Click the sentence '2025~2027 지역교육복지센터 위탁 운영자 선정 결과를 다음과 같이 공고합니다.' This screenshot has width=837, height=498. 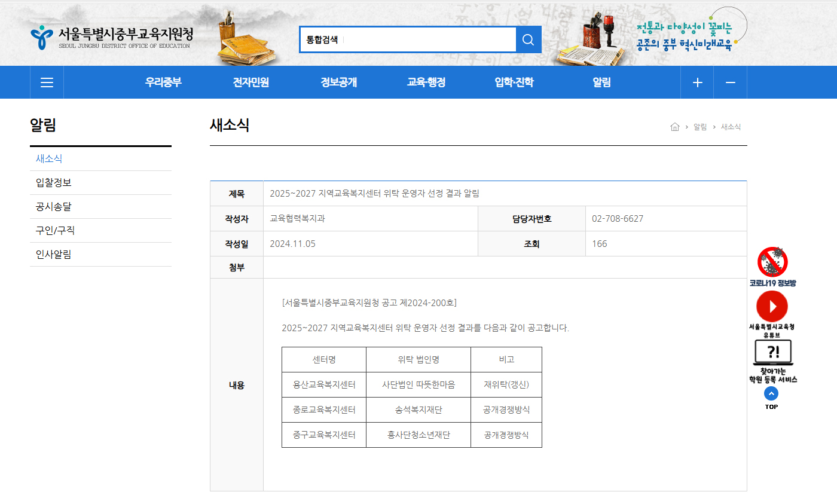click(x=426, y=328)
